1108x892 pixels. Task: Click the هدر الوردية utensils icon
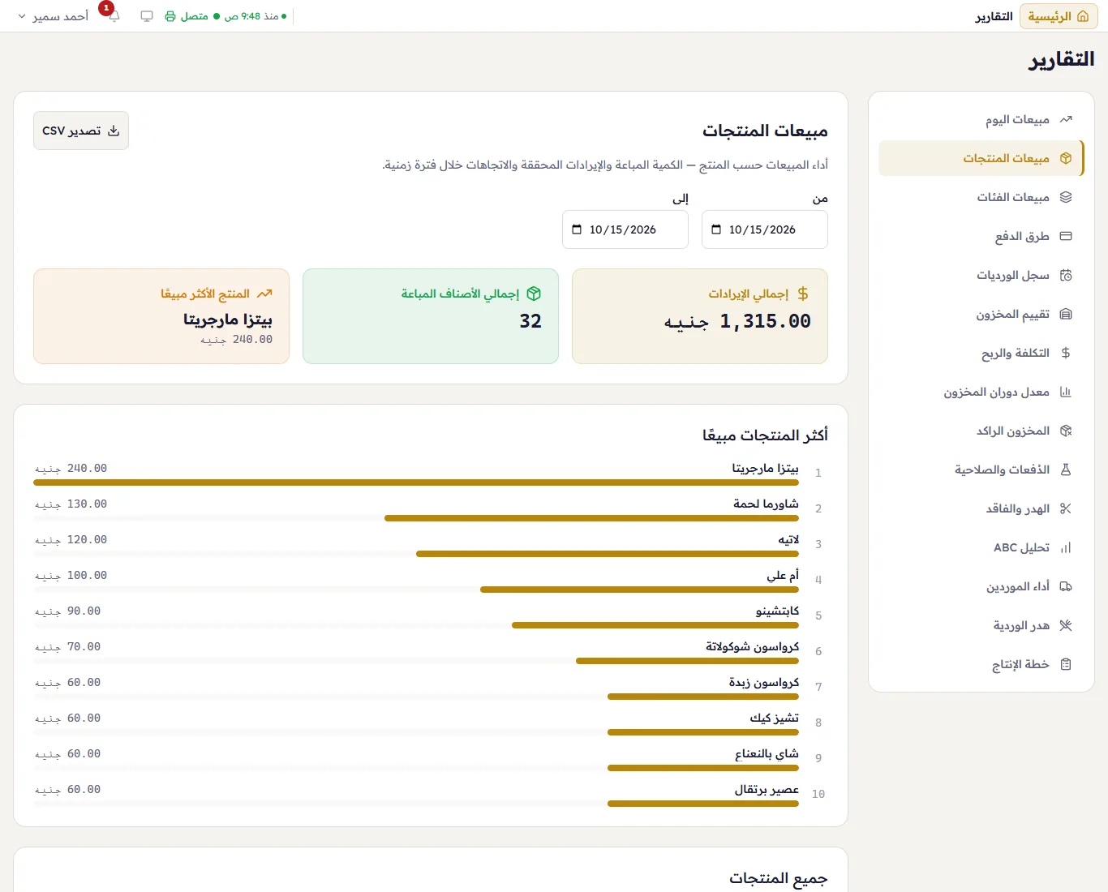click(x=1066, y=625)
